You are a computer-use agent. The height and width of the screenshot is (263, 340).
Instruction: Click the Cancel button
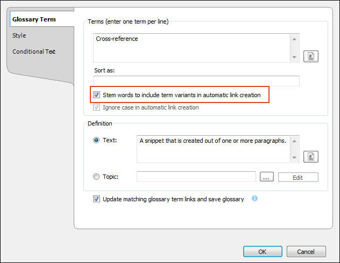coord(306,252)
